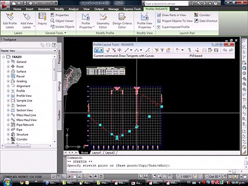Open the Settings tab of Toolspace
The width and height of the screenshot is (248, 186).
pos(59,86)
